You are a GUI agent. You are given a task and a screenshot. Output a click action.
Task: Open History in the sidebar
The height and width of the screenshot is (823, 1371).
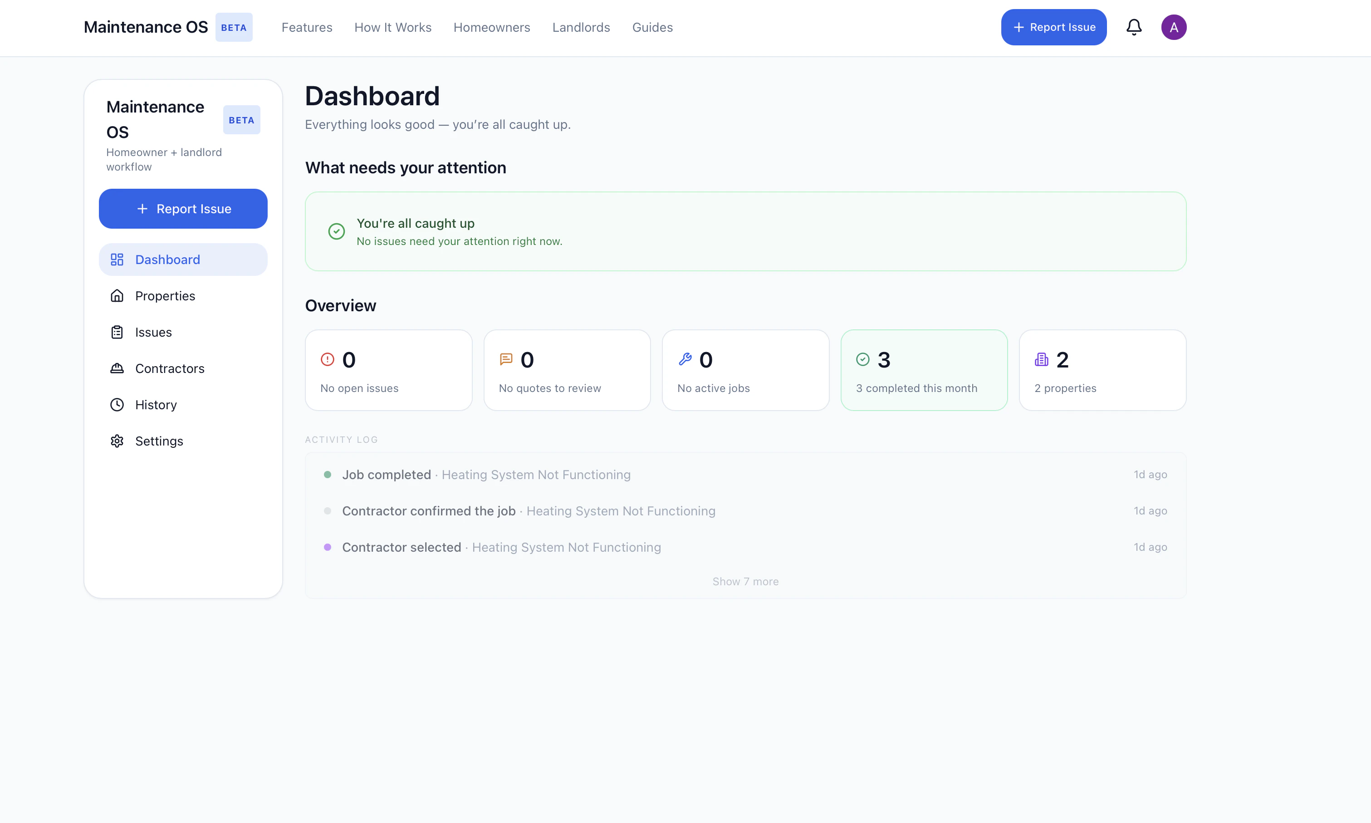click(x=156, y=405)
